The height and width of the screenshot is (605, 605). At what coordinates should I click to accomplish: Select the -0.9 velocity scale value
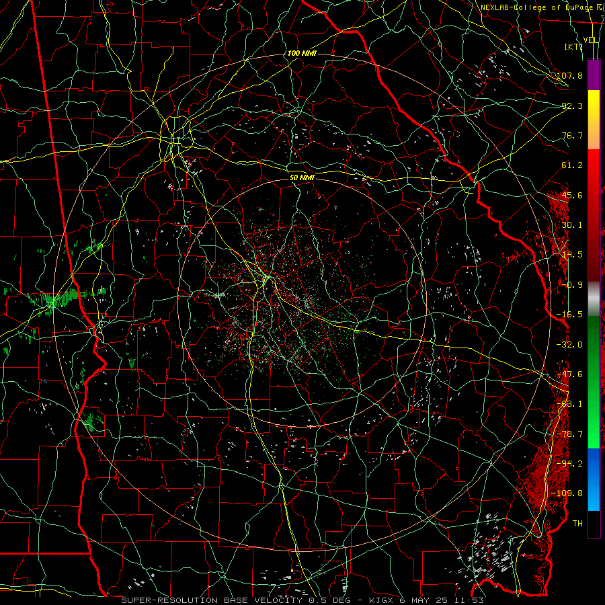(x=572, y=285)
